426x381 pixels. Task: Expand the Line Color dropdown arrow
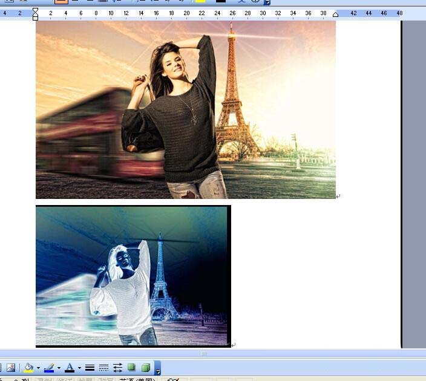coord(59,368)
